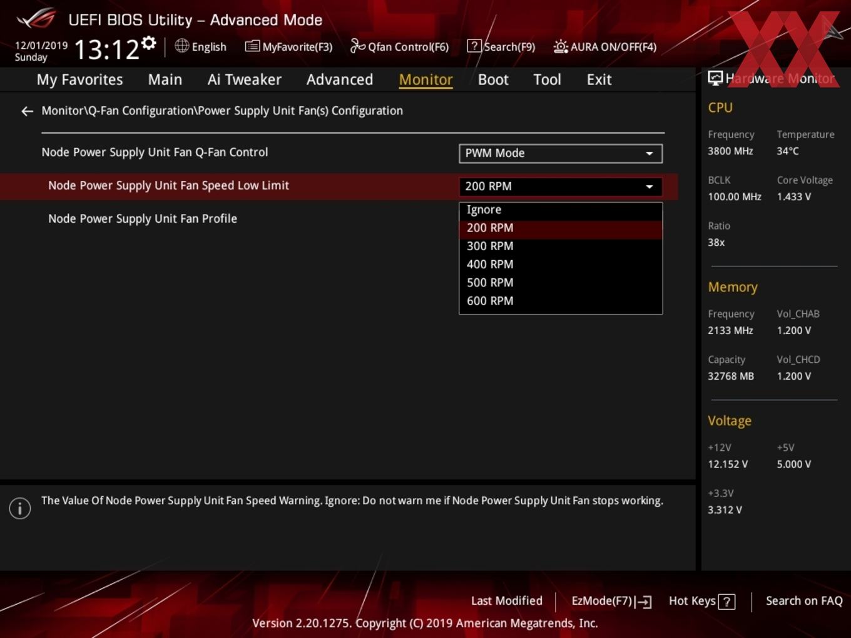
Task: Pick 400 RPM option
Action: (x=561, y=265)
